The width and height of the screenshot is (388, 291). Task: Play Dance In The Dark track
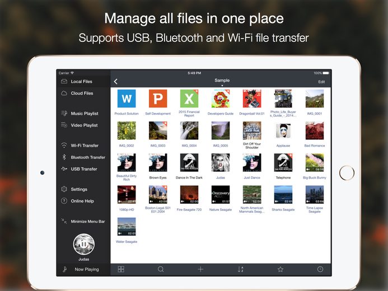[189, 162]
